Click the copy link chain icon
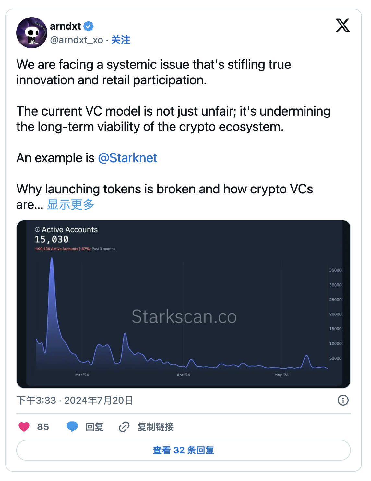371x481 pixels. pyautogui.click(x=124, y=427)
